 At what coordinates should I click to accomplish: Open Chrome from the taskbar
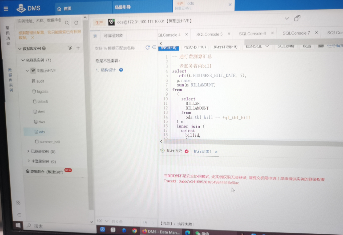(x=134, y=230)
